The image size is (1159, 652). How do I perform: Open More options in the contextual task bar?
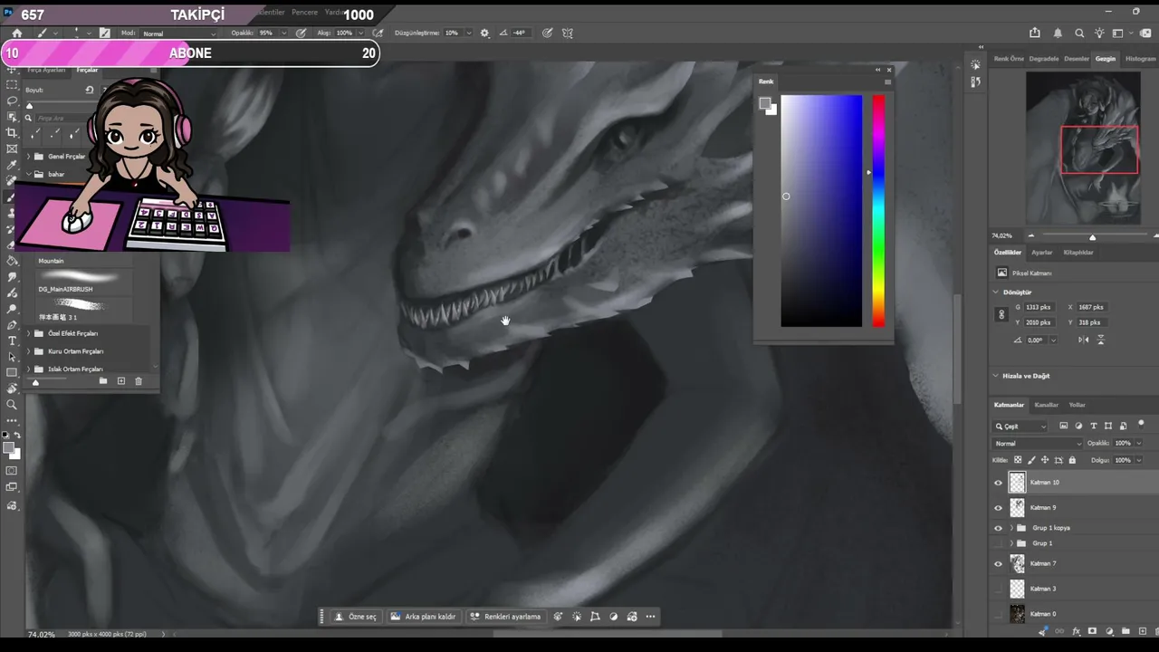tap(650, 617)
